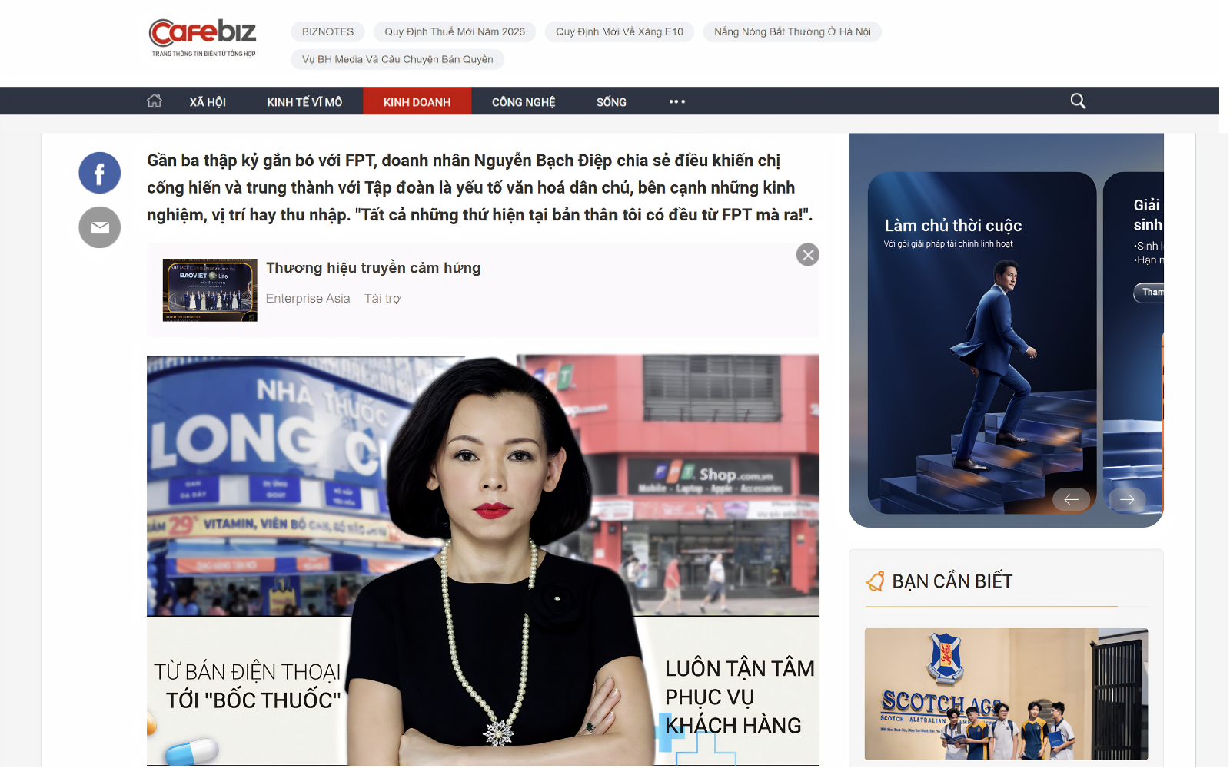Open the Baoviet Life ad thumbnail

pyautogui.click(x=210, y=290)
